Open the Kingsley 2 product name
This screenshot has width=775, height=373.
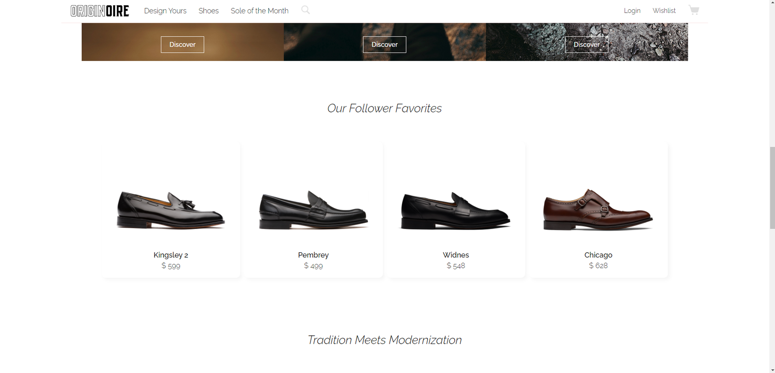171,255
